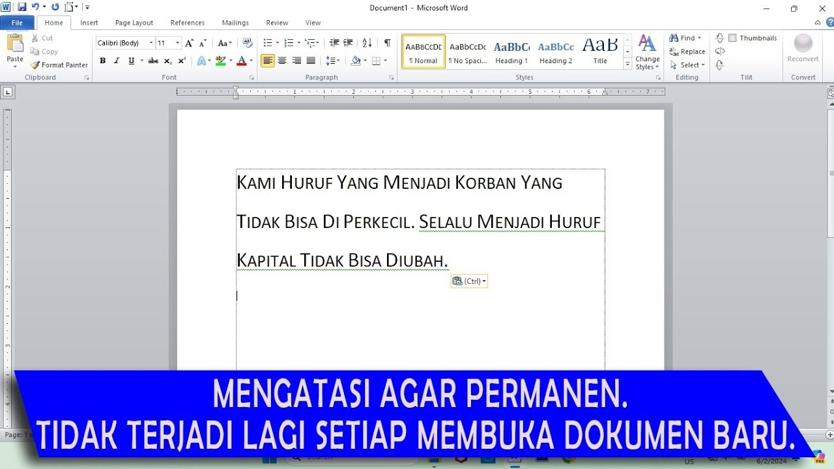Center-align the paragraph
Image resolution: width=834 pixels, height=469 pixels.
[282, 61]
